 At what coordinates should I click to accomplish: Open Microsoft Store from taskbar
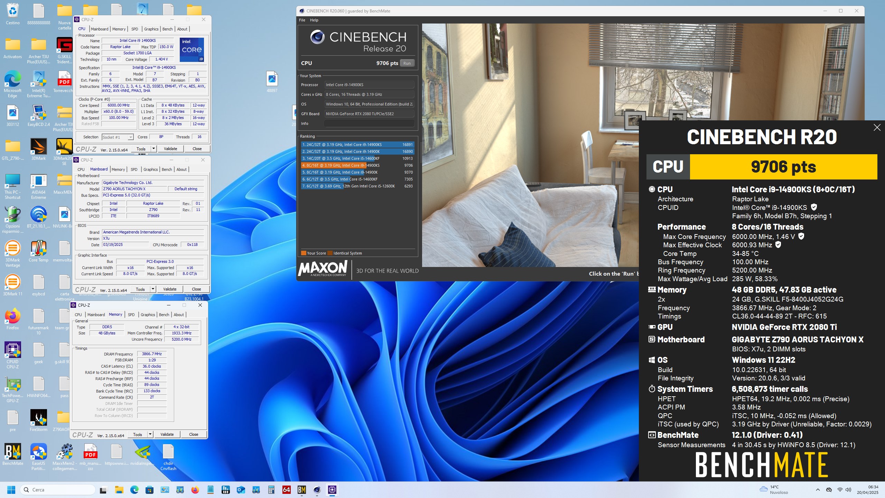coord(149,490)
